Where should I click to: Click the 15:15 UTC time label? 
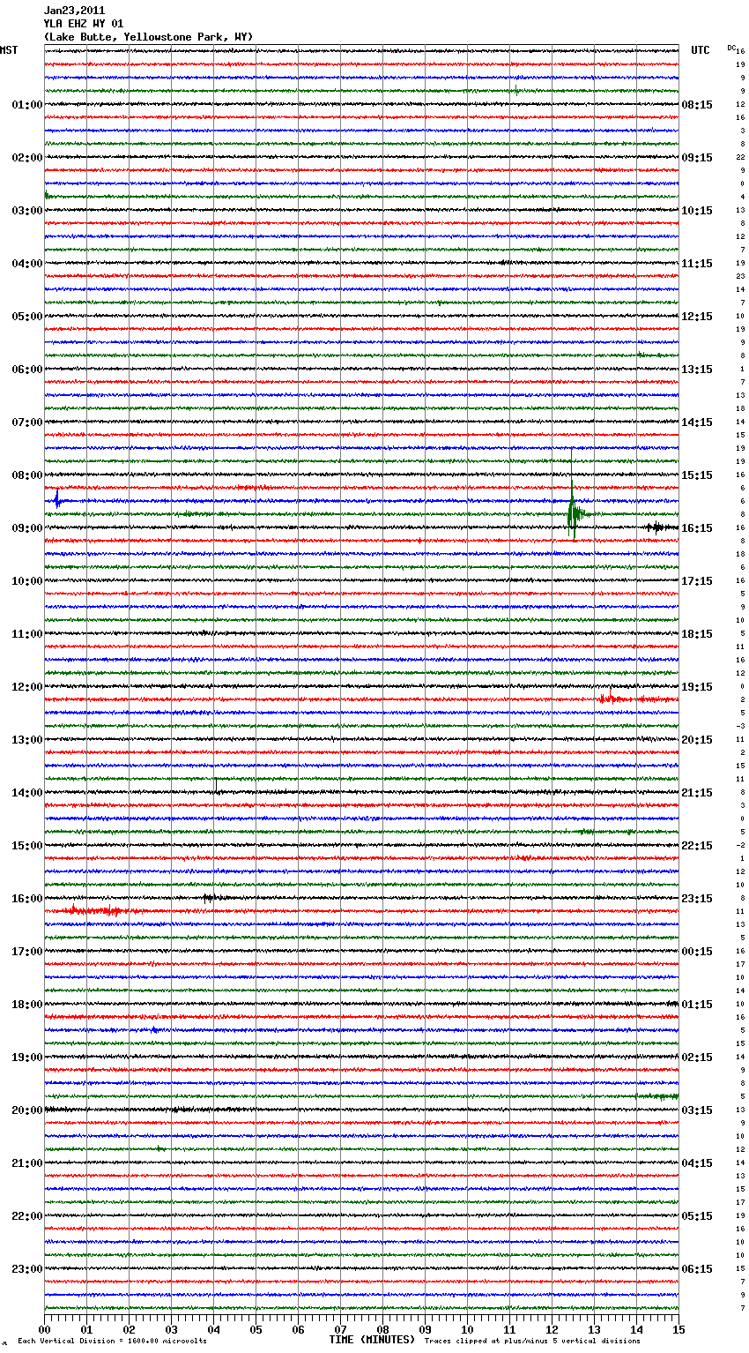click(697, 475)
